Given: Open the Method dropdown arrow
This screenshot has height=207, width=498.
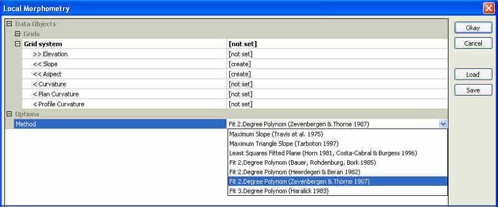Looking at the screenshot, I should (x=443, y=124).
